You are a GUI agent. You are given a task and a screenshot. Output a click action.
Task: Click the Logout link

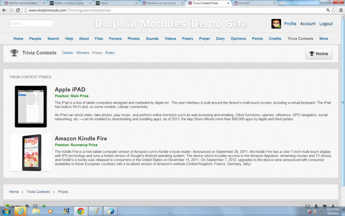[326, 24]
